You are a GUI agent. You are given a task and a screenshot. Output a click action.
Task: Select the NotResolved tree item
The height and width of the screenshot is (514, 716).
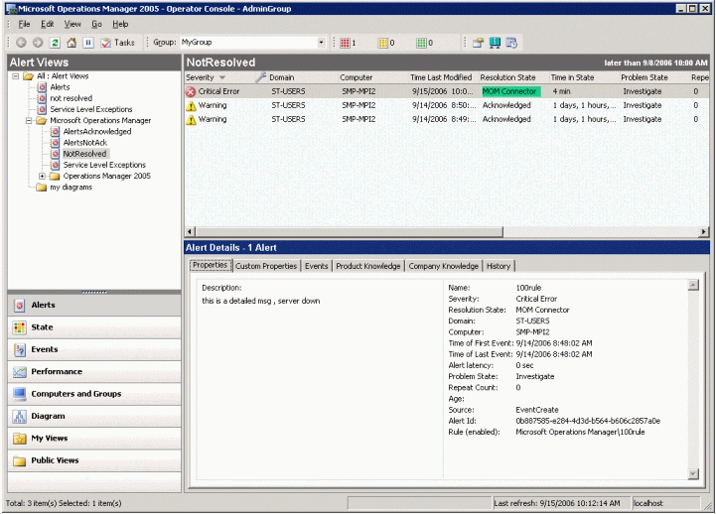[84, 154]
